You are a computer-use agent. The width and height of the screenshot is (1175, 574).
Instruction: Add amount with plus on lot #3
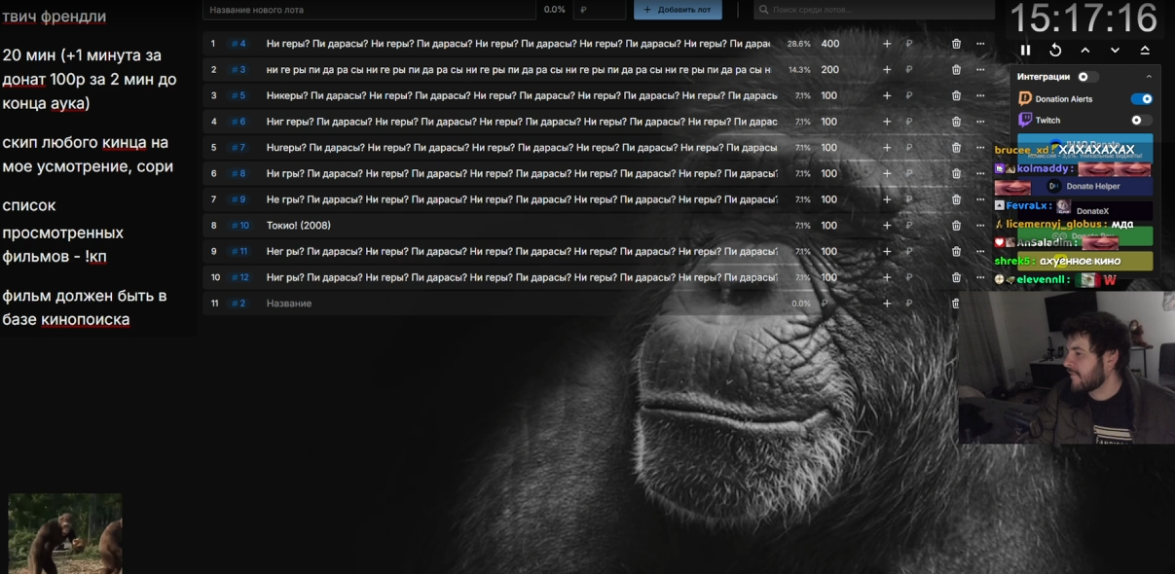click(x=887, y=70)
